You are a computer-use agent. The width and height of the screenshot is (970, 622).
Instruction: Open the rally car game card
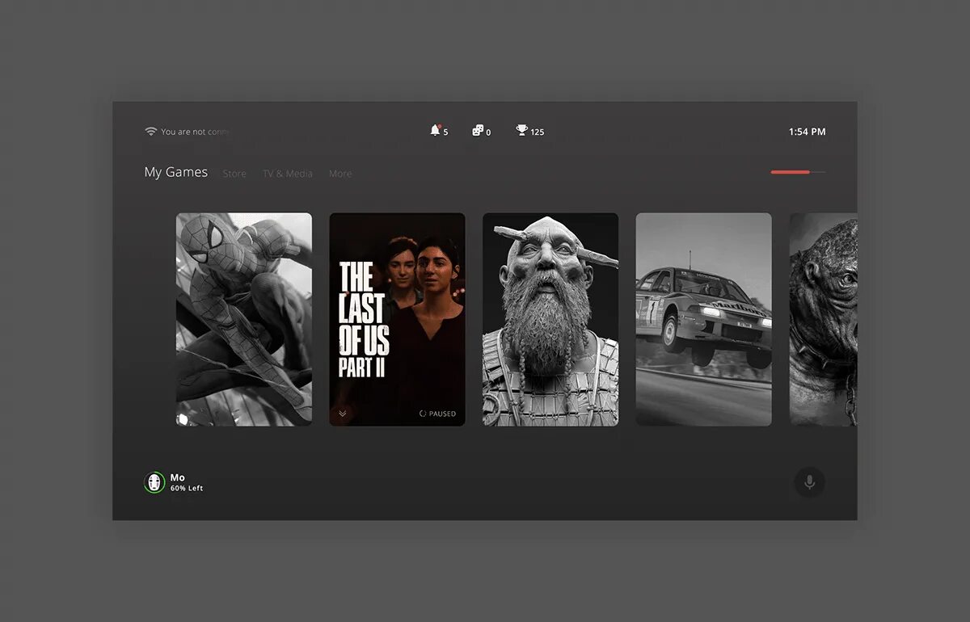pos(703,319)
